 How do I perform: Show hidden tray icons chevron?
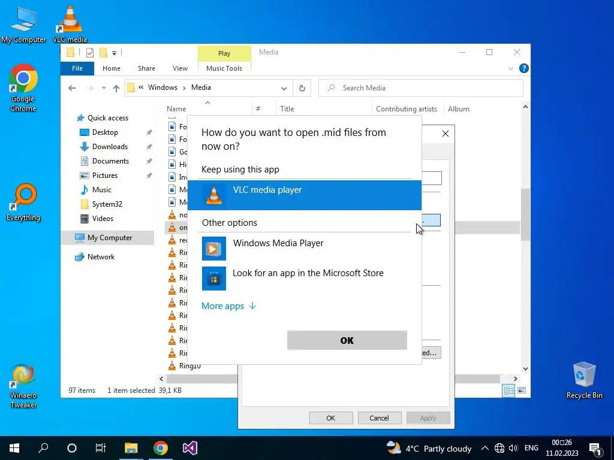coord(484,448)
